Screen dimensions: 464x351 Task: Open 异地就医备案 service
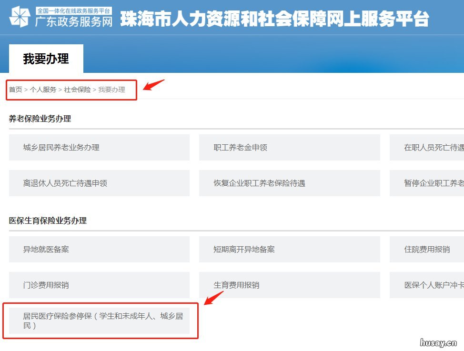tap(99, 249)
